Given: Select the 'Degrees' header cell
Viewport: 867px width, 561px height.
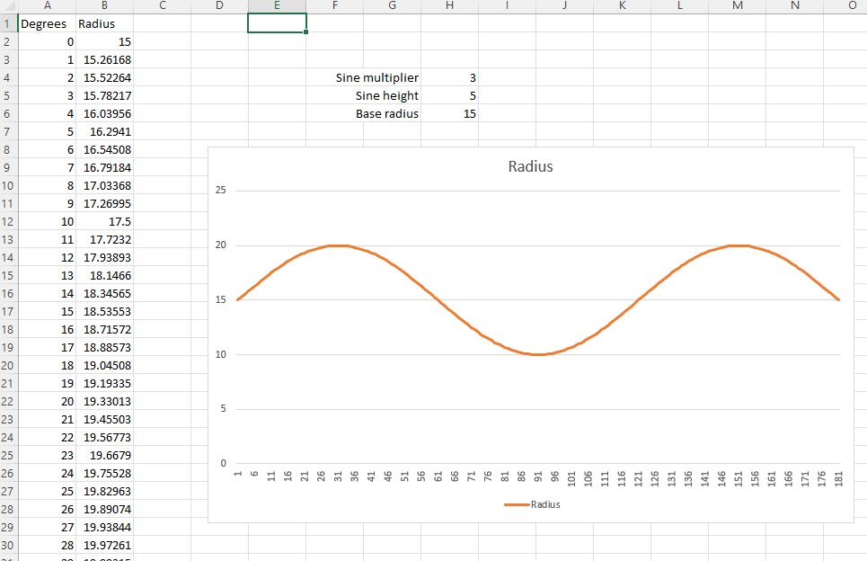Looking at the screenshot, I should pos(47,24).
